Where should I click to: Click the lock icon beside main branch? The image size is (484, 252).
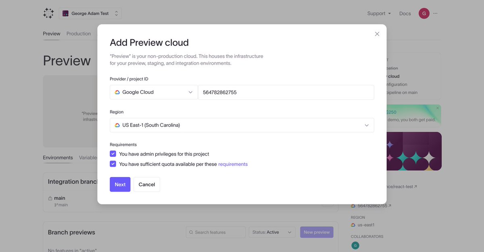tap(50, 198)
